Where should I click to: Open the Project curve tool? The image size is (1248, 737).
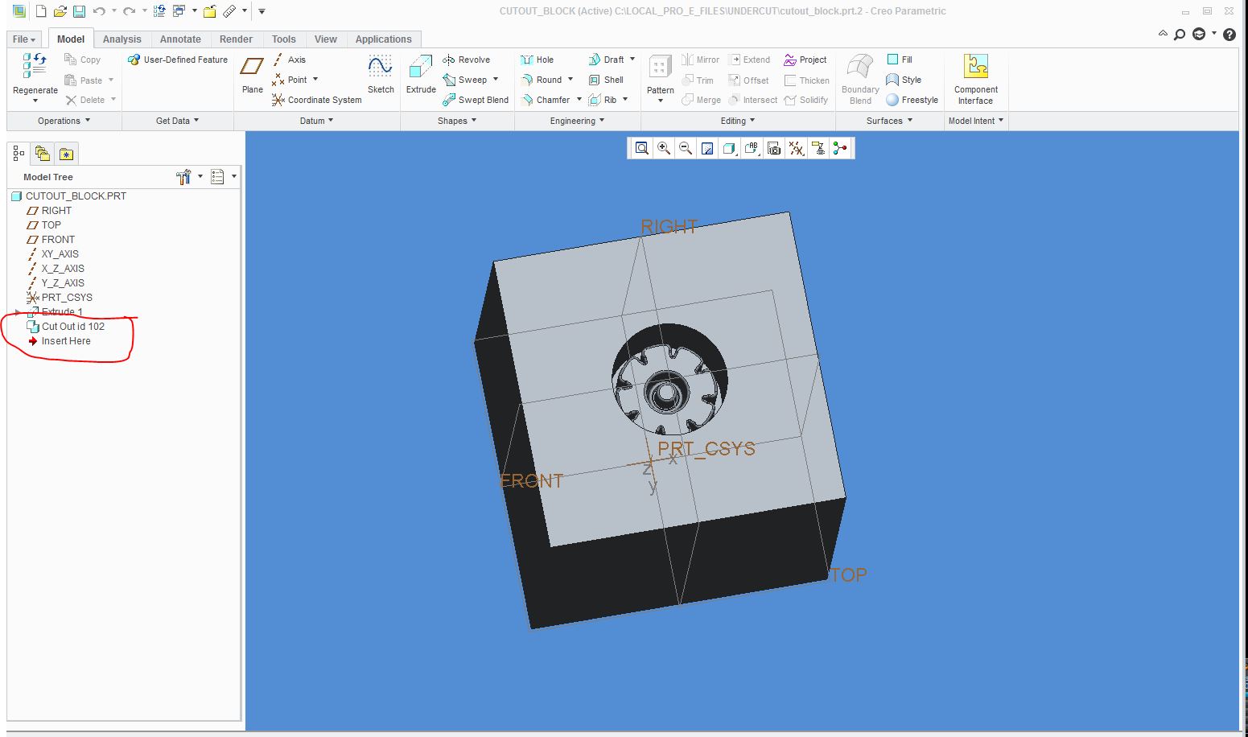click(x=805, y=60)
